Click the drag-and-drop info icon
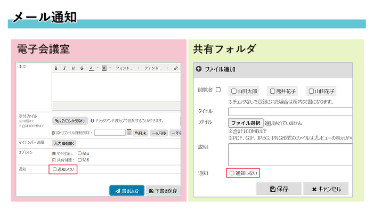This screenshot has height=213, width=373. click(92, 121)
